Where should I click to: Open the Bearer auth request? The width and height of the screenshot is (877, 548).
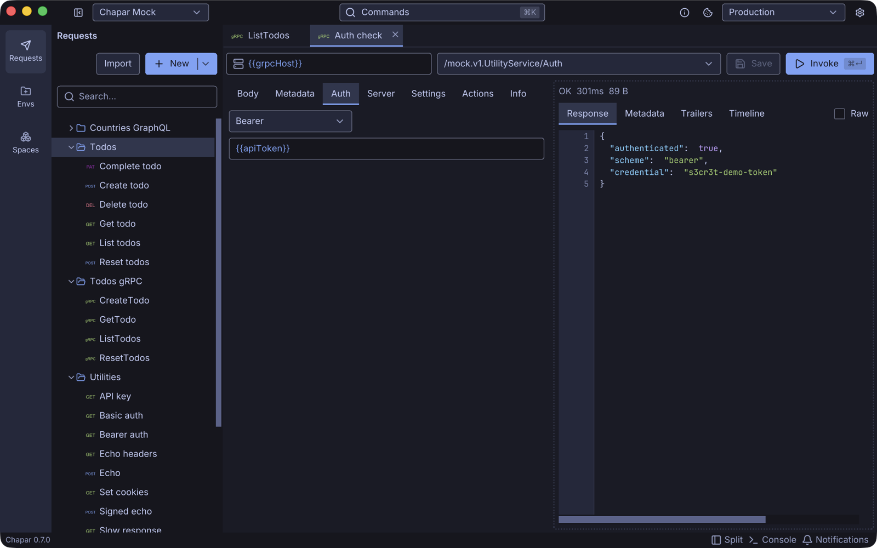pyautogui.click(x=133, y=435)
